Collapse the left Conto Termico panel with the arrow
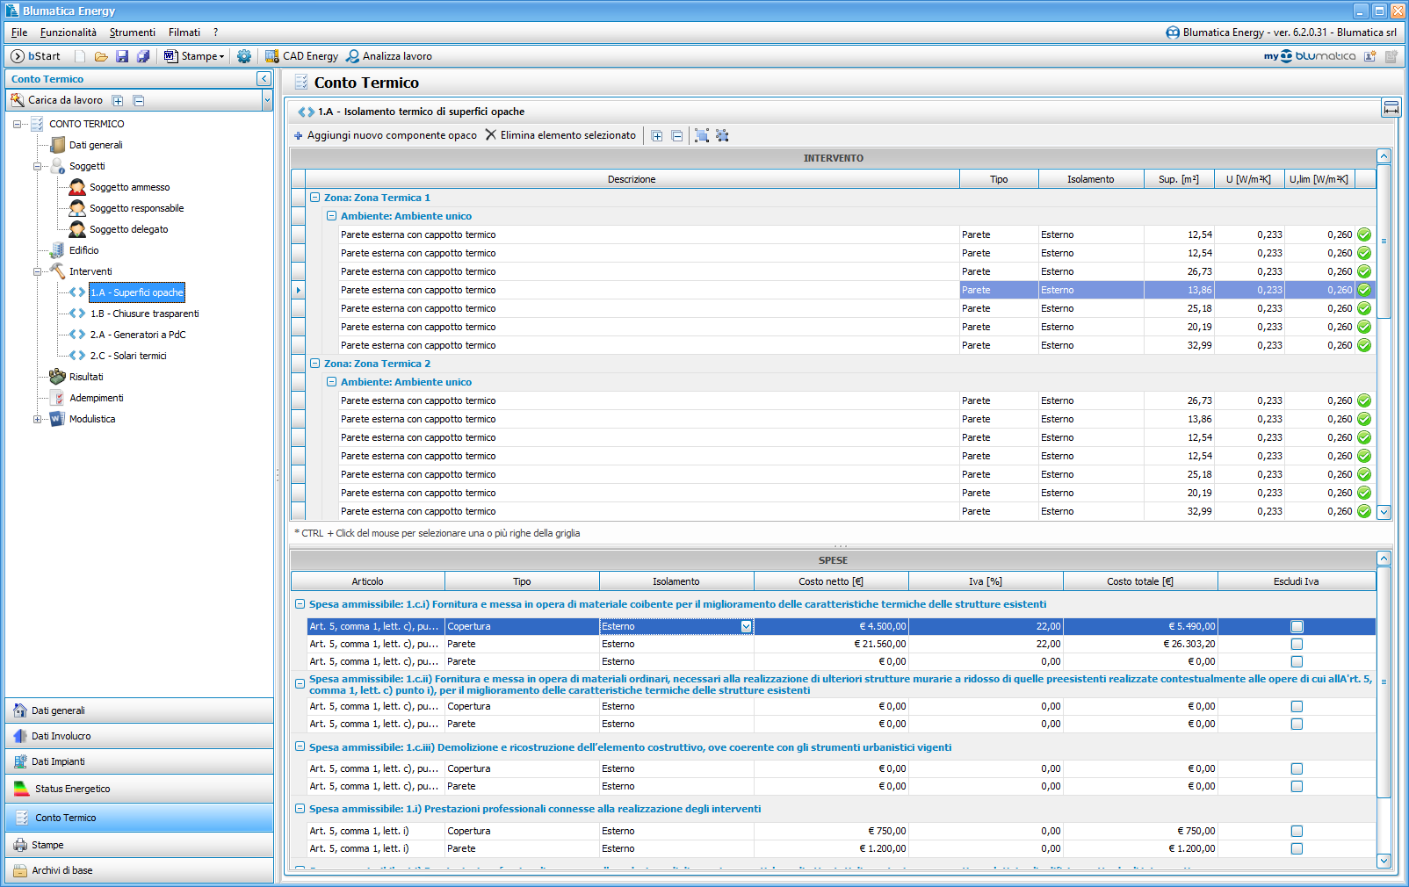This screenshot has width=1409, height=887. click(264, 79)
